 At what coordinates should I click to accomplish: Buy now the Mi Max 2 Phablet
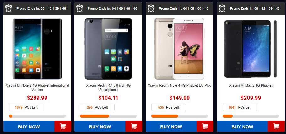(x=242, y=126)
